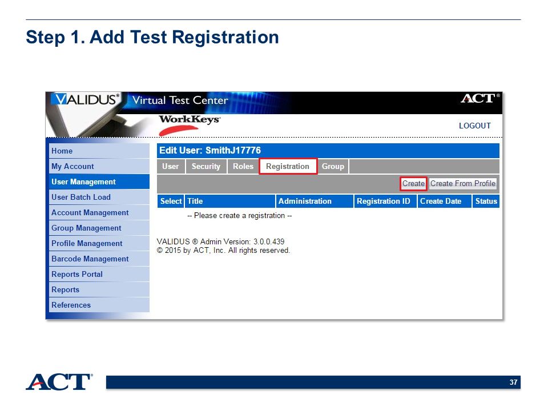Click the Edit User: SmithJ17776 heading
The image size is (548, 411).
pyautogui.click(x=210, y=151)
